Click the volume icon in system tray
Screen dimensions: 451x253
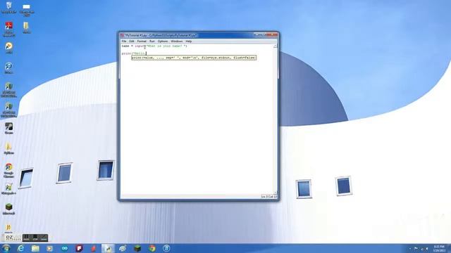[427, 248]
